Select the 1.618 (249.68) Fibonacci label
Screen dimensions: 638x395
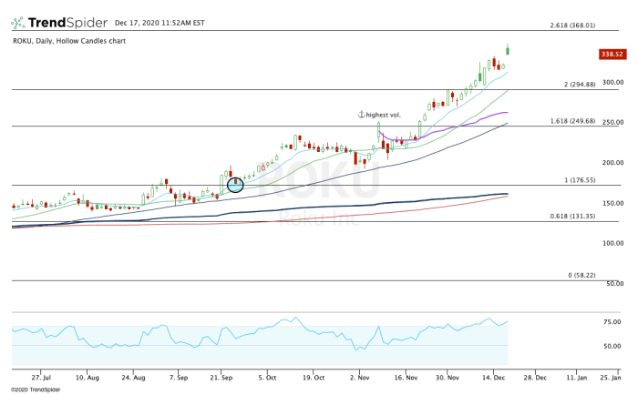click(572, 121)
